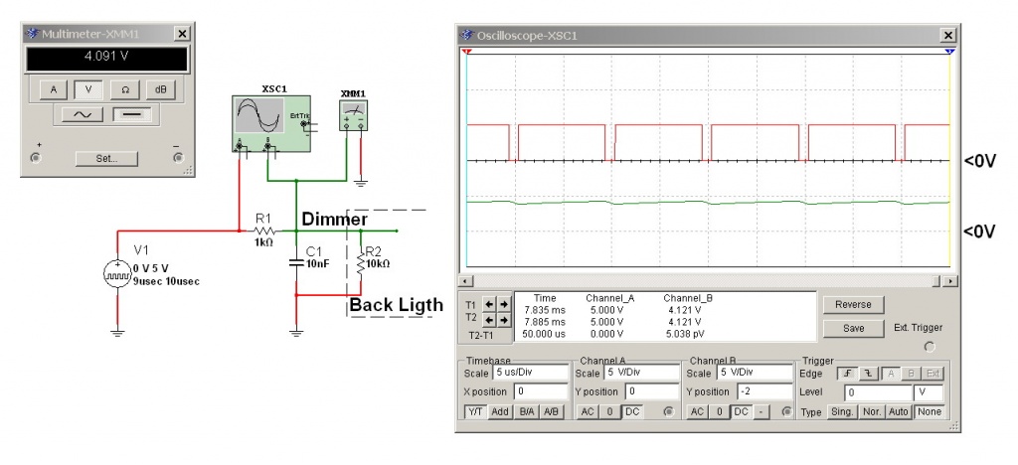1018x465 pixels.
Task: Set Channel A coupling to AC
Action: pyautogui.click(x=587, y=411)
